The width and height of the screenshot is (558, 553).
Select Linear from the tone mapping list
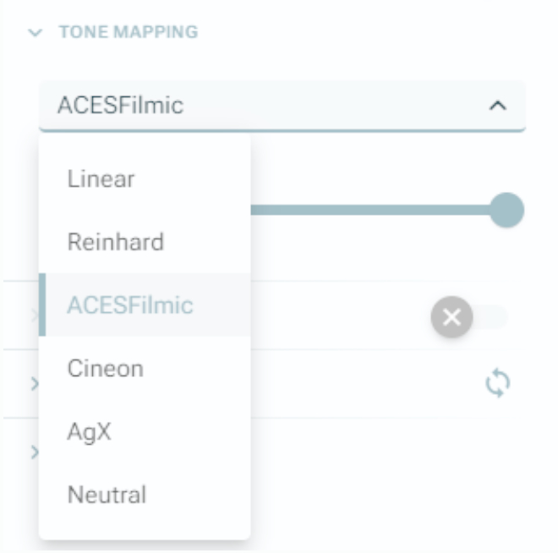pos(101,179)
